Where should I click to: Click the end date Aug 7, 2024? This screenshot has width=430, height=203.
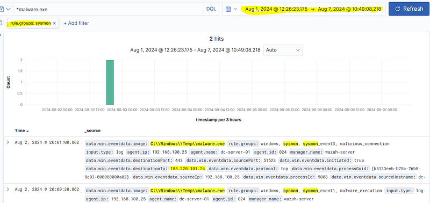[x=349, y=9]
